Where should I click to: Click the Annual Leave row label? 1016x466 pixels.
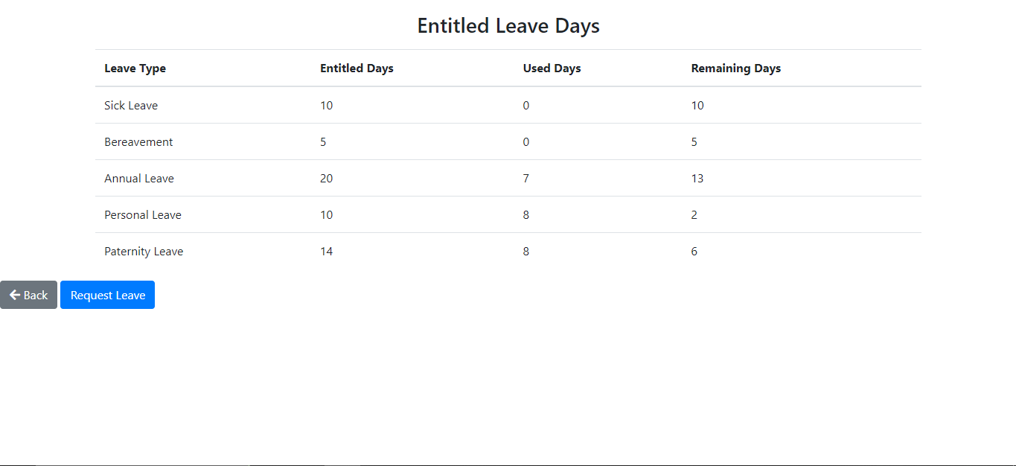click(x=139, y=178)
